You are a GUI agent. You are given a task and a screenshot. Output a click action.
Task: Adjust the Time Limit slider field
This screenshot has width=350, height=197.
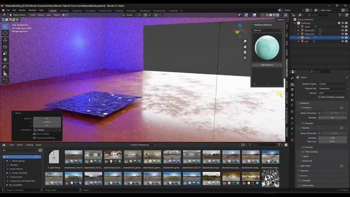tap(332, 141)
